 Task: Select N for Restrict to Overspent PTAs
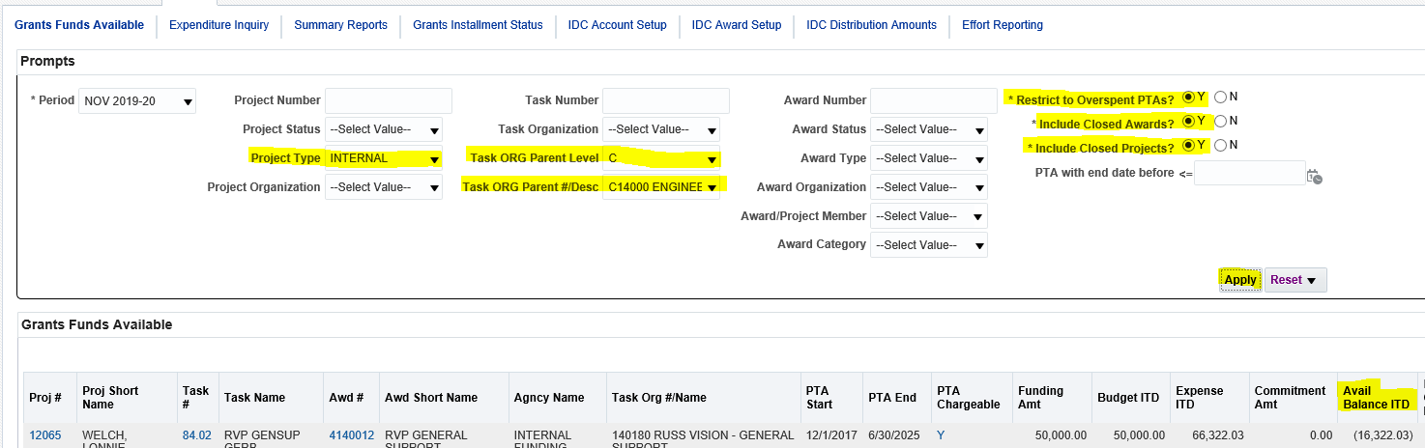coord(1220,97)
